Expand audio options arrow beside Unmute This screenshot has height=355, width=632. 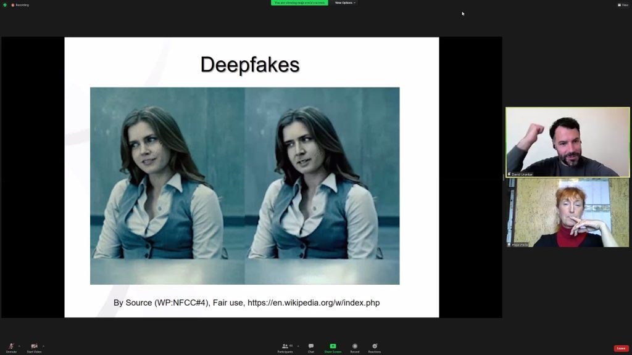[19, 346]
